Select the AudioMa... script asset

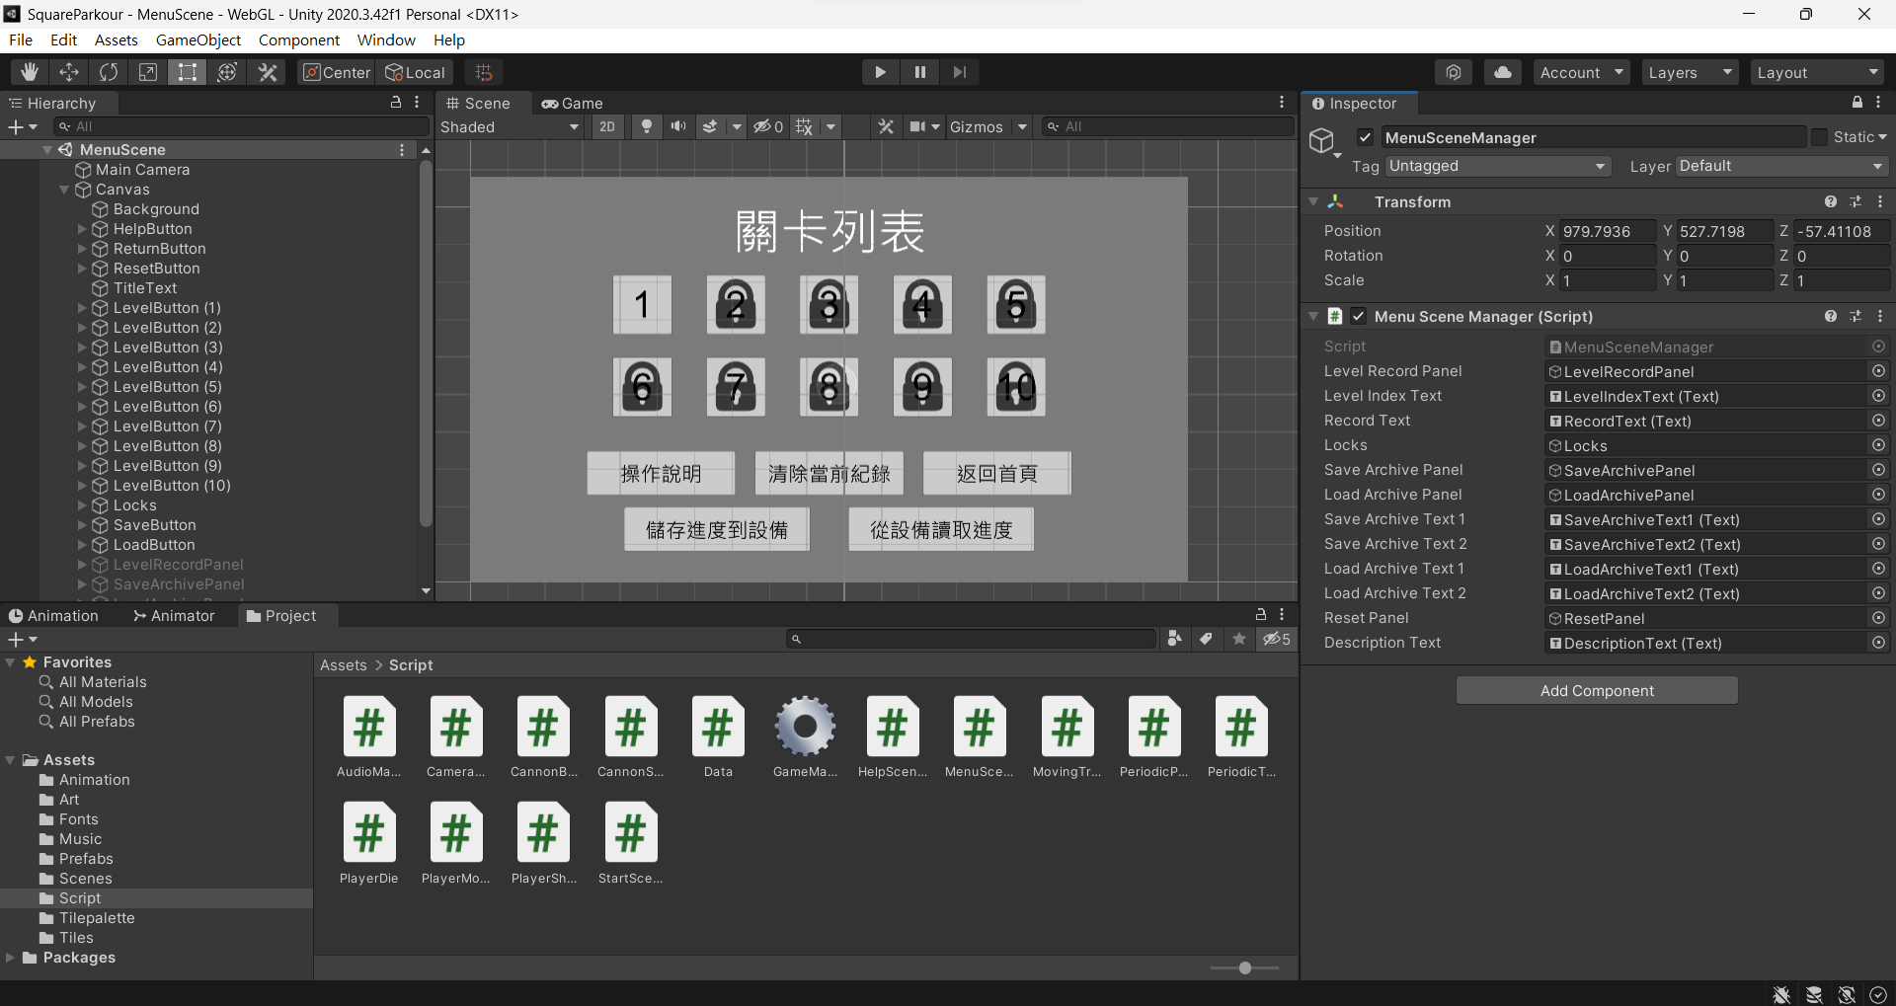tap(368, 736)
